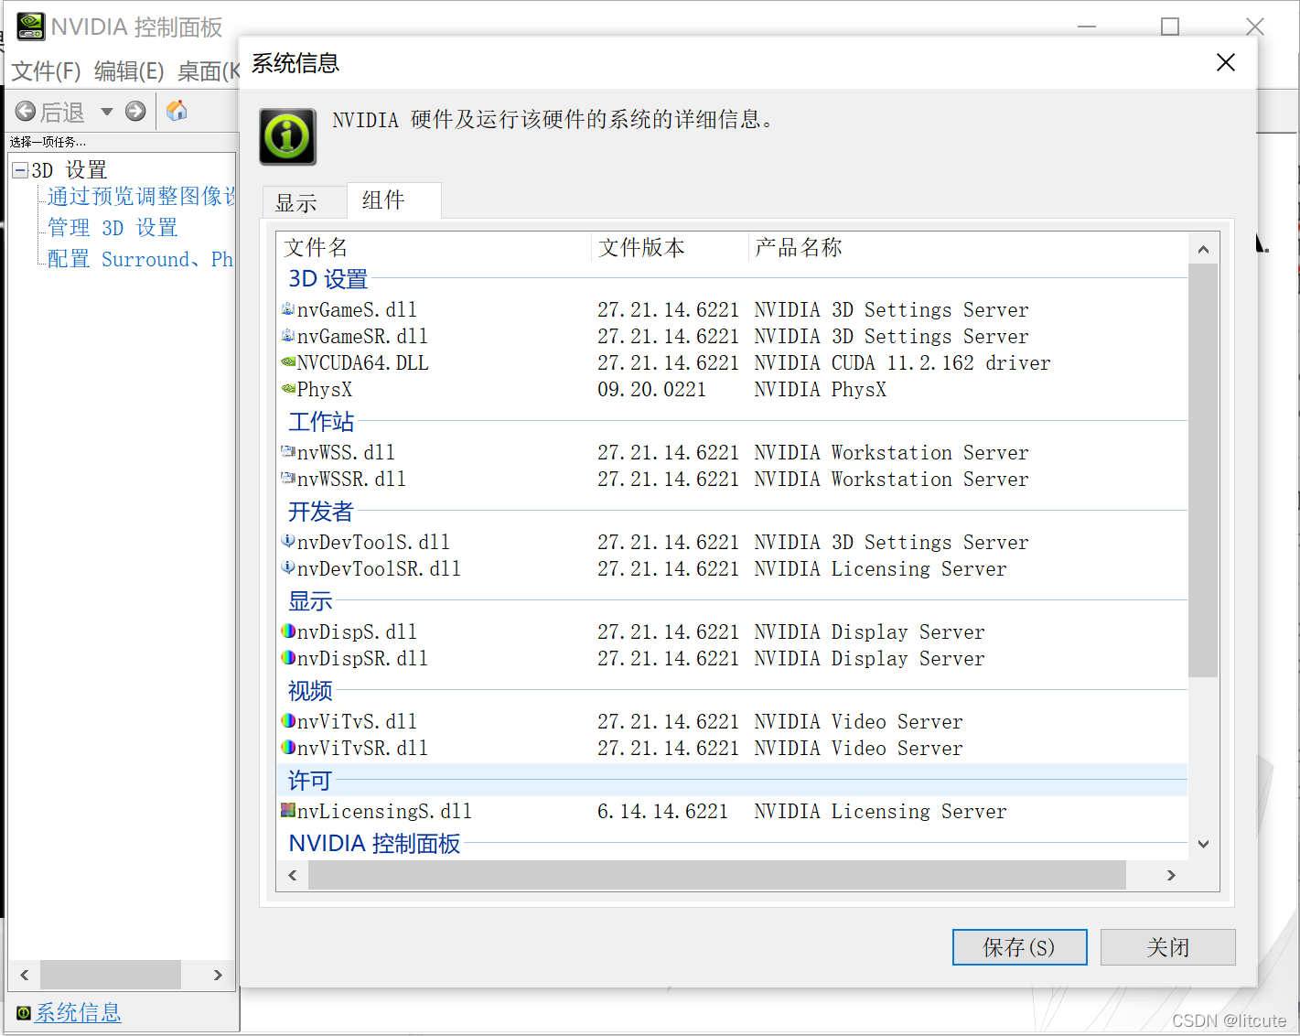Viewport: 1300px width, 1036px height.
Task: Select NVIDIA PhysX product name
Action: point(820,390)
